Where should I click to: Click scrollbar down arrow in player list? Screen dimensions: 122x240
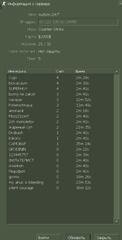coord(116,221)
